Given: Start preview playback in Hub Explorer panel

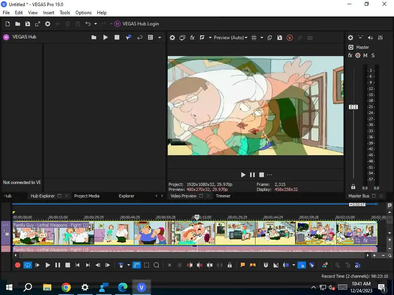Looking at the screenshot, I should 105,37.
